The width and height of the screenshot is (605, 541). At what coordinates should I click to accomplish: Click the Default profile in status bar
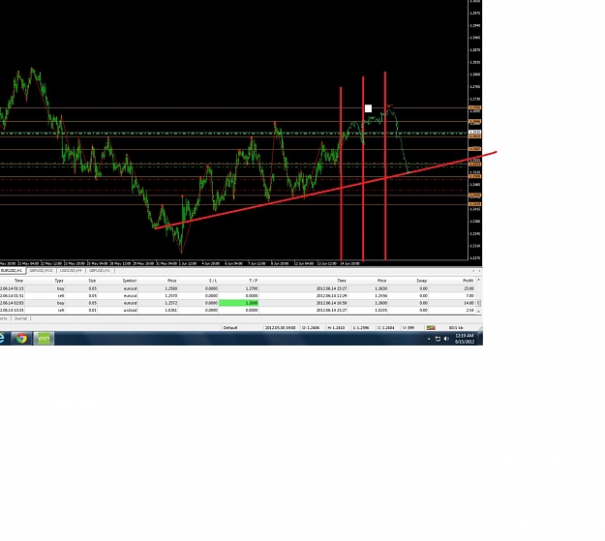tap(230, 328)
